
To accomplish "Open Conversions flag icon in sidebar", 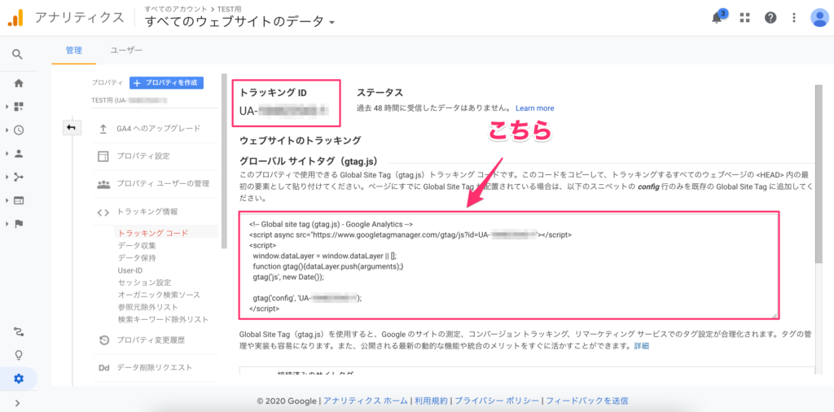I will (19, 224).
